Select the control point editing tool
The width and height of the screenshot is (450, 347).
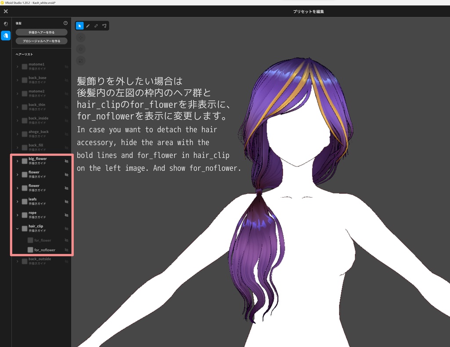point(105,25)
